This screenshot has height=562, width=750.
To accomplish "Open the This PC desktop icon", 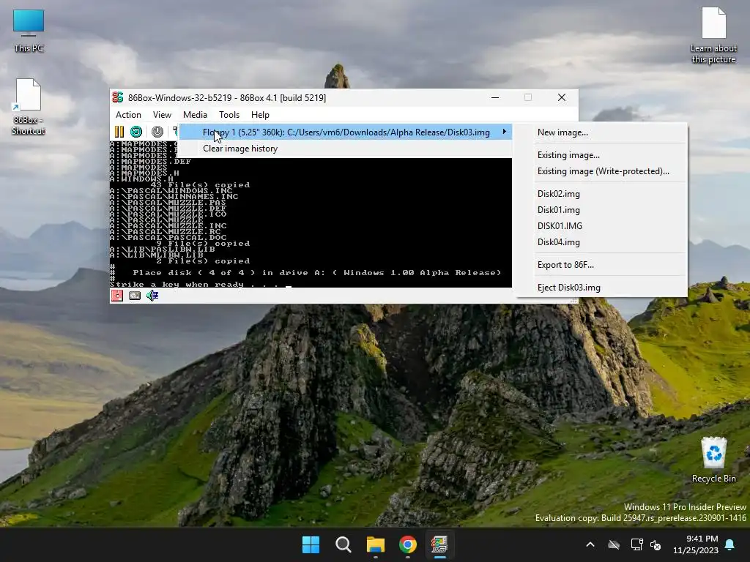I will point(29,31).
